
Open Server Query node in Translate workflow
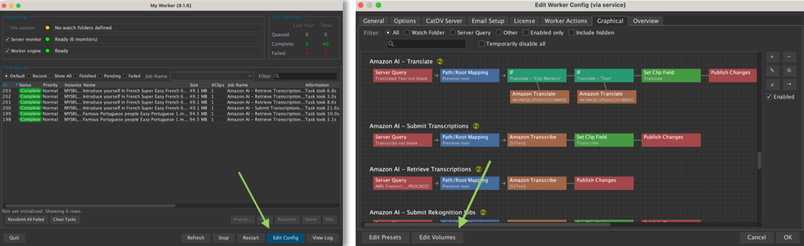(x=403, y=75)
